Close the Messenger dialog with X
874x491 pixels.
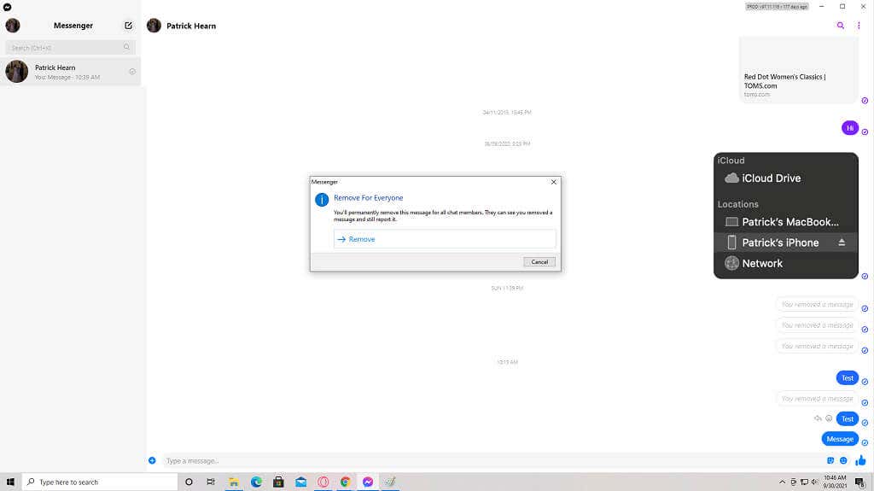point(553,182)
